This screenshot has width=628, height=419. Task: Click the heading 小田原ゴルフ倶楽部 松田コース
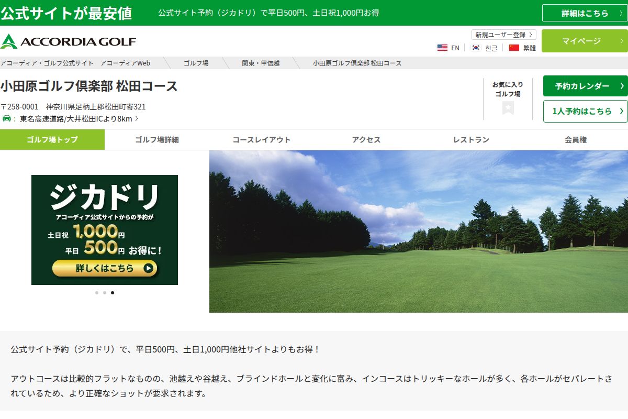coord(89,86)
